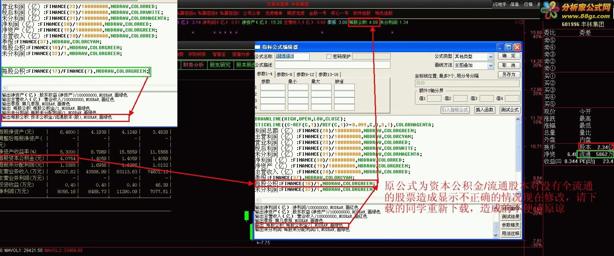Click the 另存为 button
The width and height of the screenshot is (614, 256).
tap(509, 75)
